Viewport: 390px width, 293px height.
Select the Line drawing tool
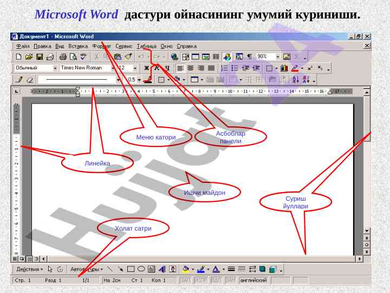(x=109, y=269)
